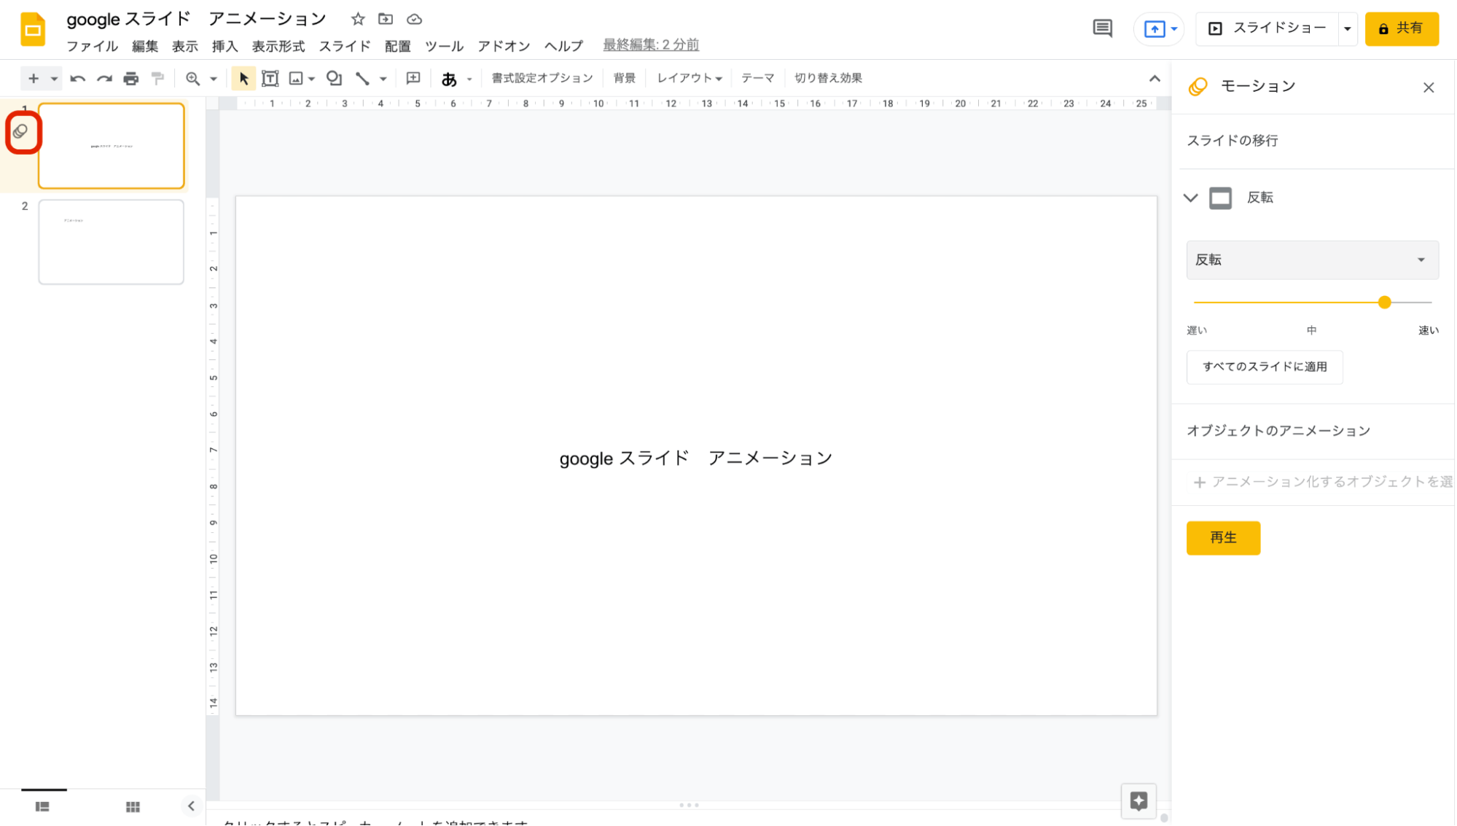Open the 表示 menu
Screen dimensions: 1457x826
pos(184,46)
